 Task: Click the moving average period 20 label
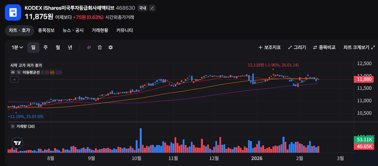coord(47,72)
